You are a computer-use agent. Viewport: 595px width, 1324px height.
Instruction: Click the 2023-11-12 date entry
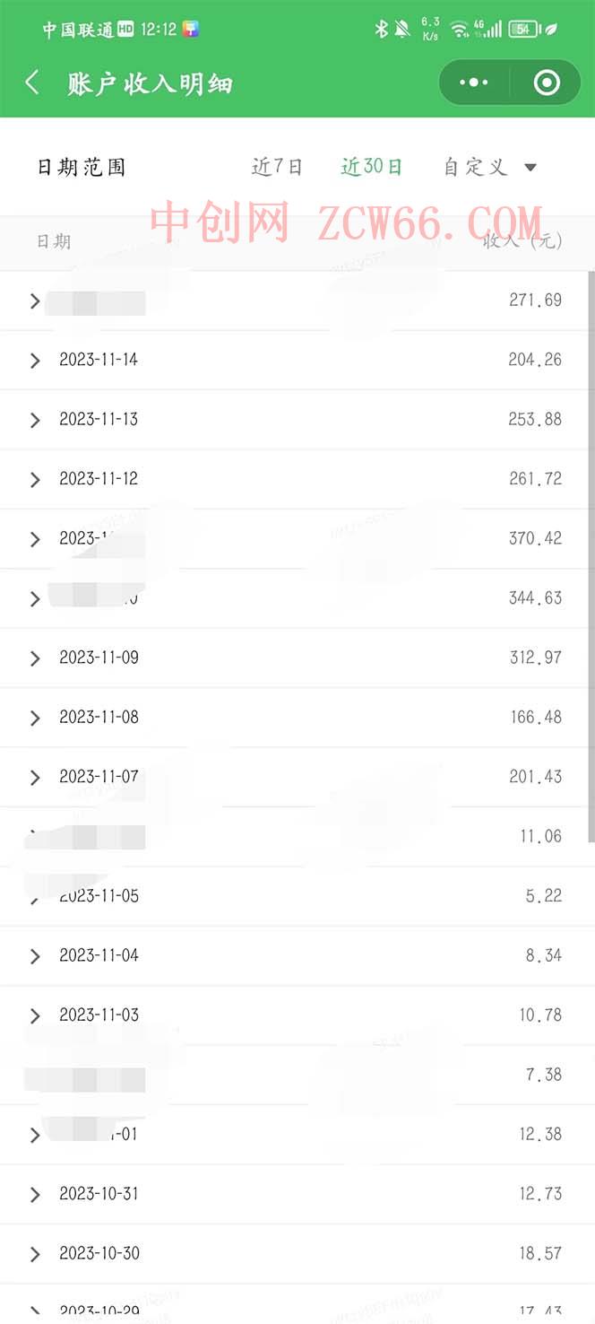[x=99, y=479]
